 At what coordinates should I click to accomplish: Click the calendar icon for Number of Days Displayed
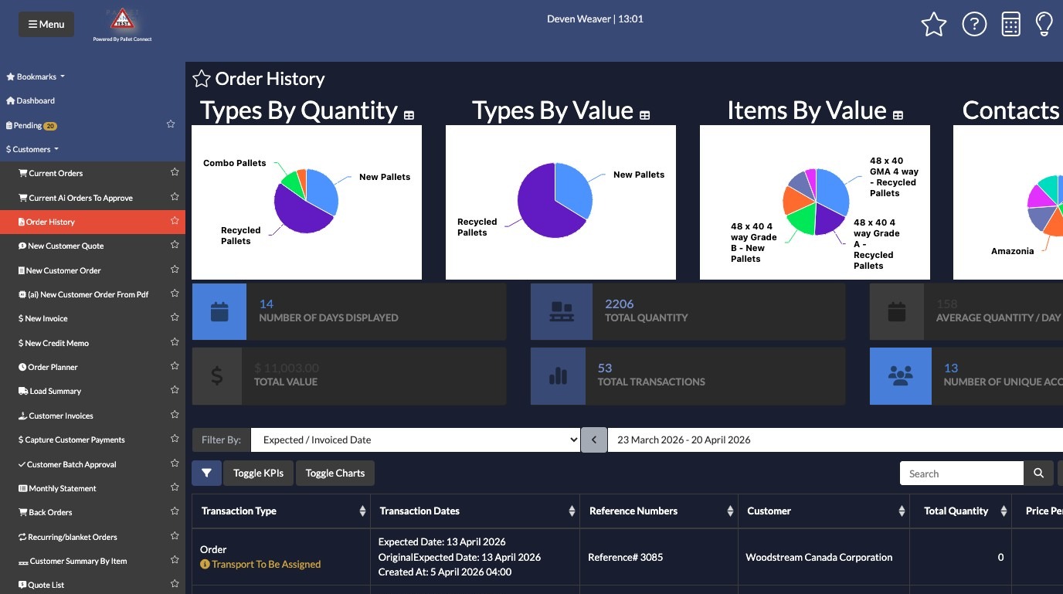click(x=219, y=312)
